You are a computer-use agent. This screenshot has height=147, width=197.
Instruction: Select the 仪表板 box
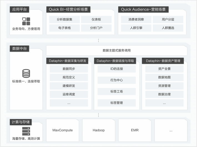pyautogui.click(x=96, y=19)
